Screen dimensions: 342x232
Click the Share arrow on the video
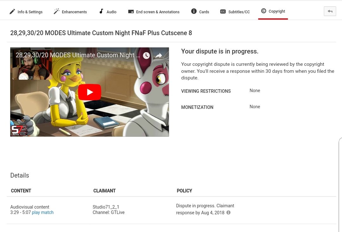click(159, 56)
